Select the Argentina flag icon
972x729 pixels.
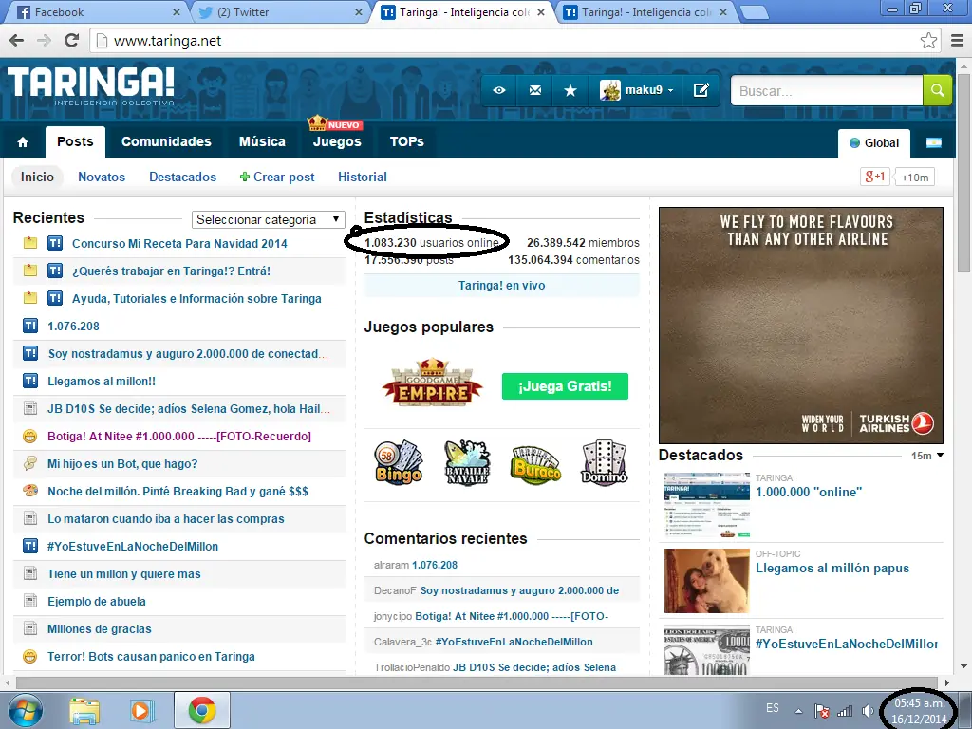pos(934,143)
